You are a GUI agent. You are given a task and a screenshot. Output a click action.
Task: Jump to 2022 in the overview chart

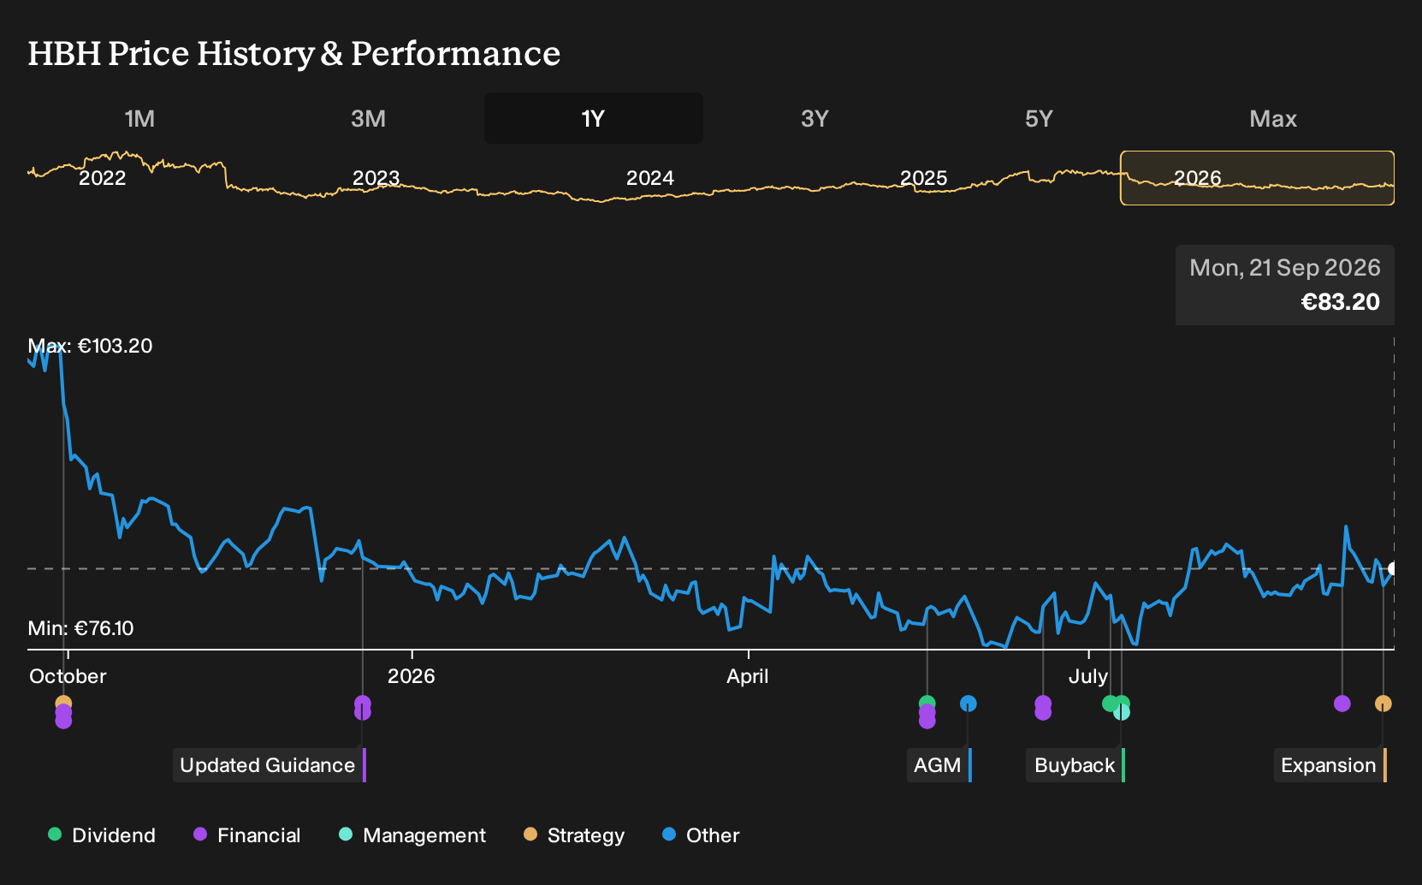click(x=103, y=178)
